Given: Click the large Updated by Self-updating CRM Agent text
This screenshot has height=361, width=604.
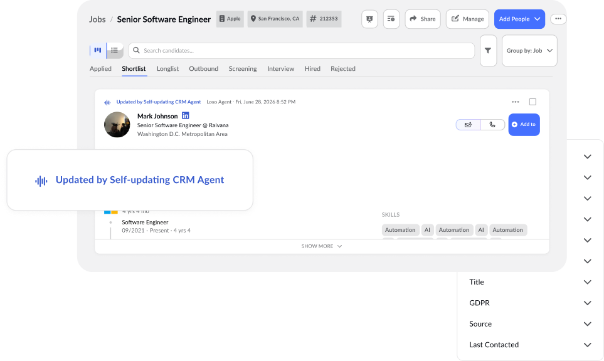Looking at the screenshot, I should tap(140, 180).
